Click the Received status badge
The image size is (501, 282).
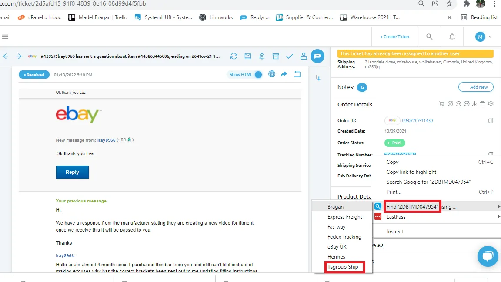34,75
